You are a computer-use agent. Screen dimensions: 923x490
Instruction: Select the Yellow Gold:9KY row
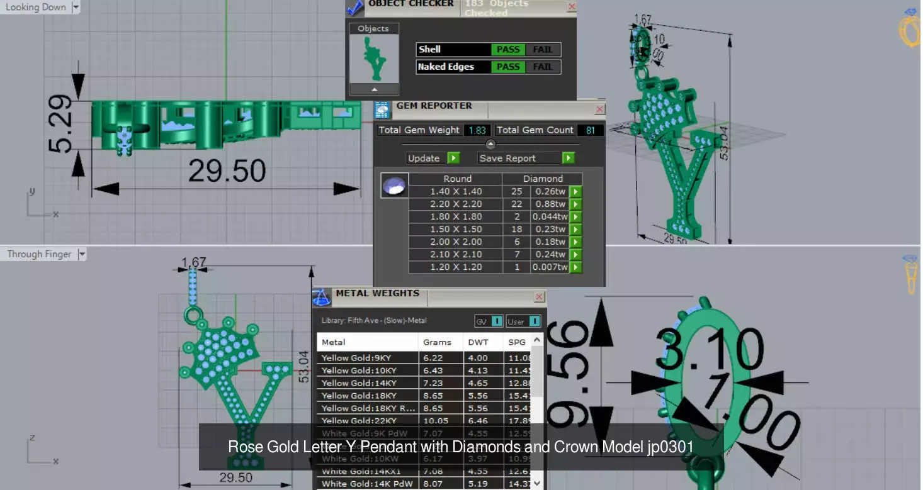tap(425, 358)
